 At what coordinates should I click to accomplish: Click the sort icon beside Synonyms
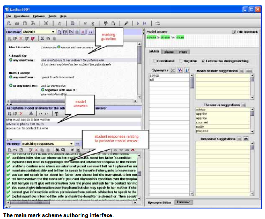pos(187,70)
